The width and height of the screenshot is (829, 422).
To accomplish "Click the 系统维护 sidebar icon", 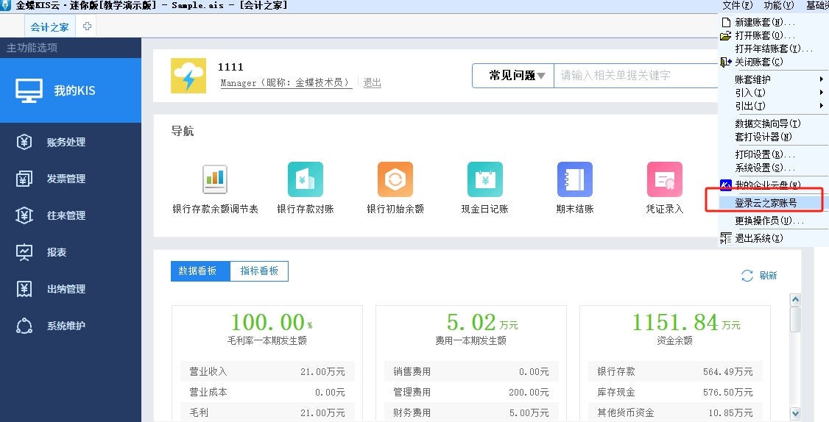I will [x=24, y=326].
